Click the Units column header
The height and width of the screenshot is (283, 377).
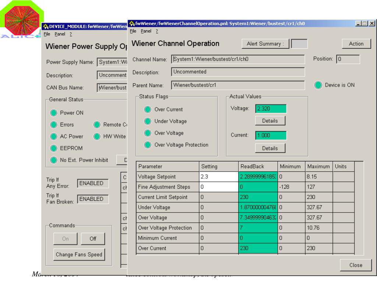pos(343,167)
